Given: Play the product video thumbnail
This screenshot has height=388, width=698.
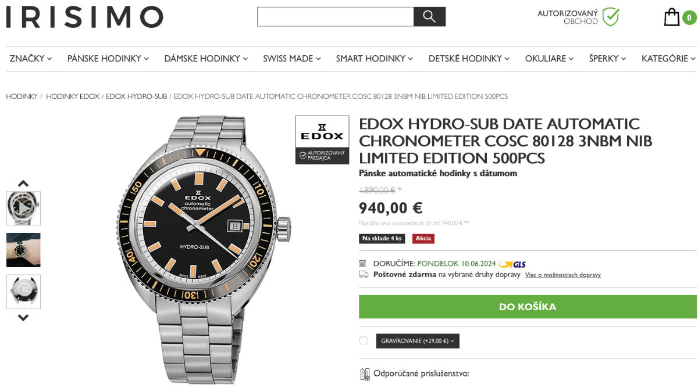Looking at the screenshot, I should [23, 208].
